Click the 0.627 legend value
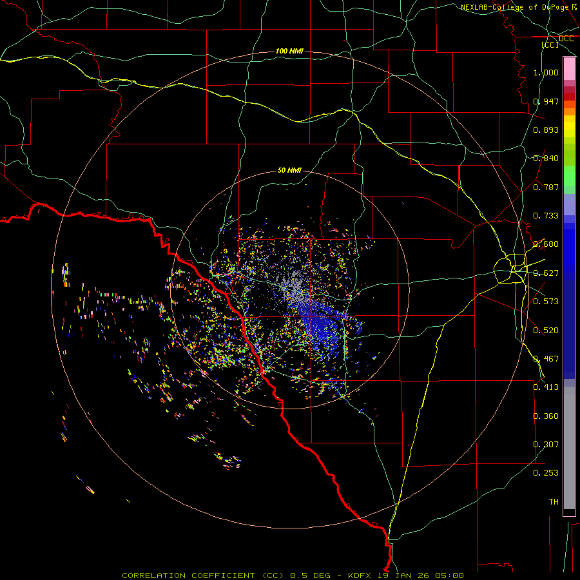This screenshot has width=580, height=580. 546,273
